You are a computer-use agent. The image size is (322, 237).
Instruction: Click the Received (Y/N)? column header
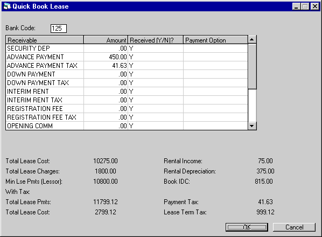pos(156,40)
